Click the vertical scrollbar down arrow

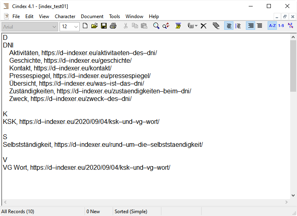pos(293,195)
